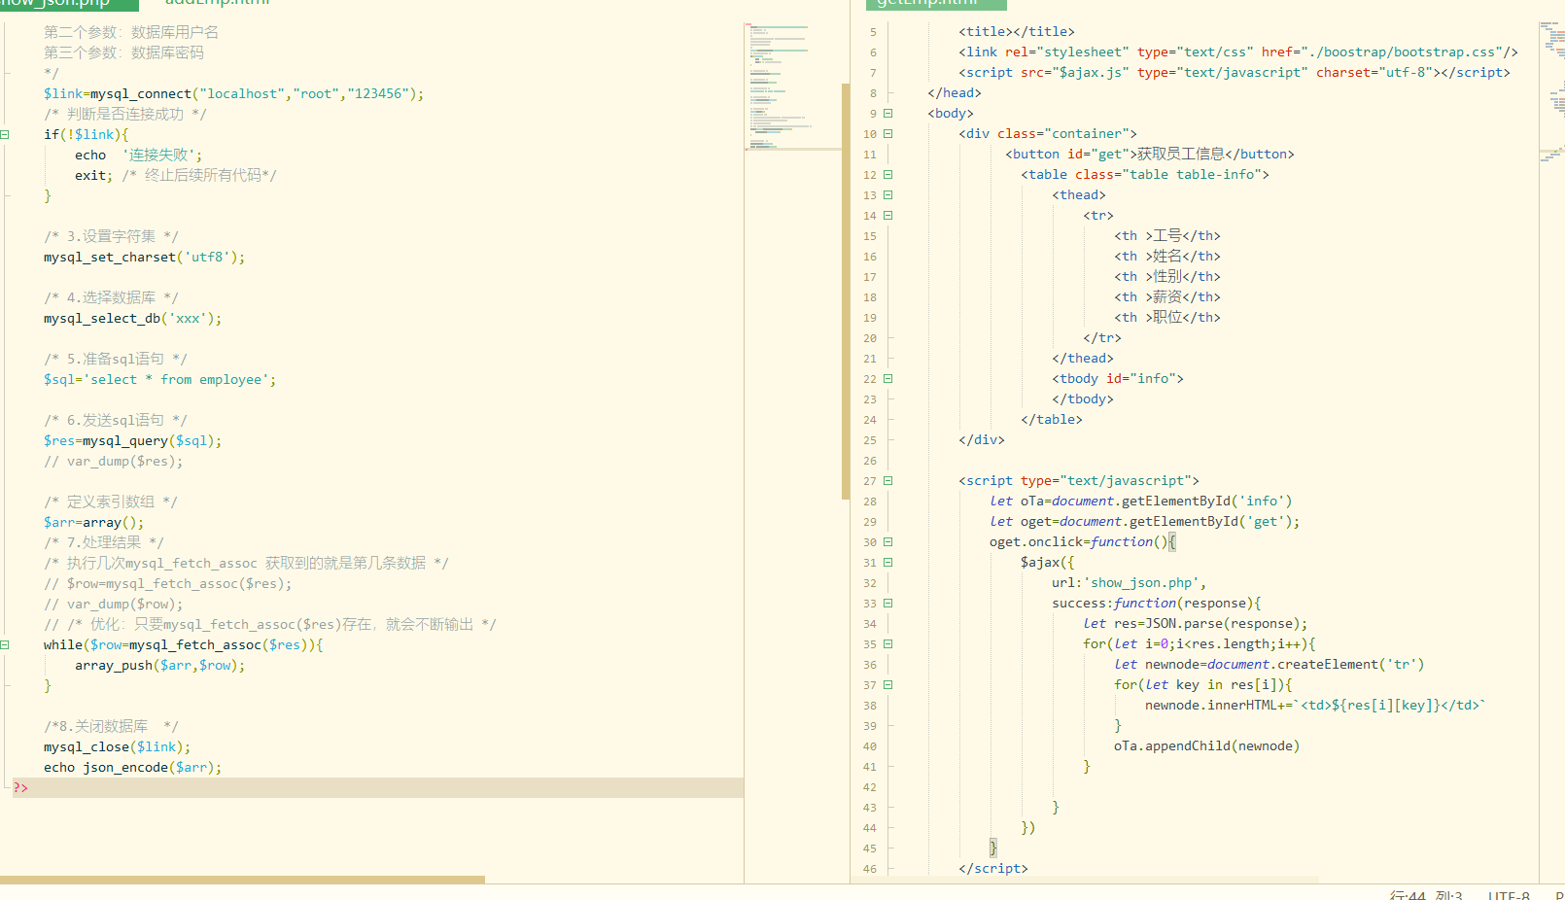
Task: Collapse the tr fold at line 14
Action: point(887,216)
